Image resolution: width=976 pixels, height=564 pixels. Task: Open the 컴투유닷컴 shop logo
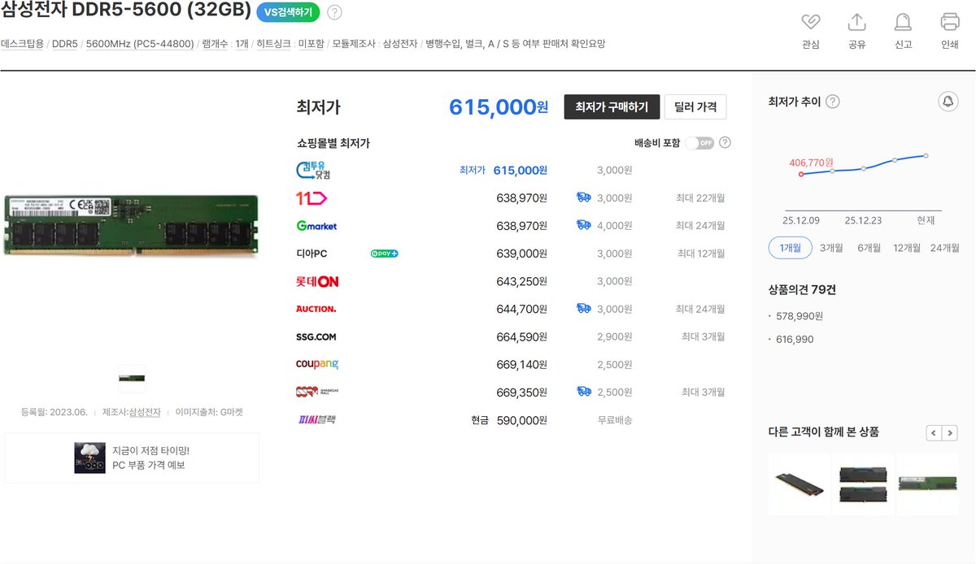click(314, 170)
